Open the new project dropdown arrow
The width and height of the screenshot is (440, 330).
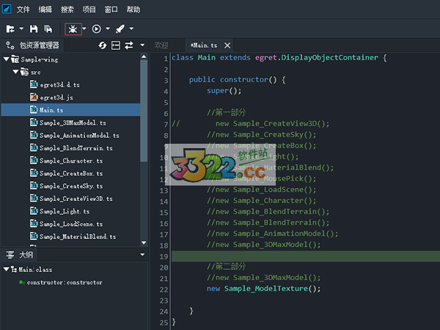tap(21, 29)
